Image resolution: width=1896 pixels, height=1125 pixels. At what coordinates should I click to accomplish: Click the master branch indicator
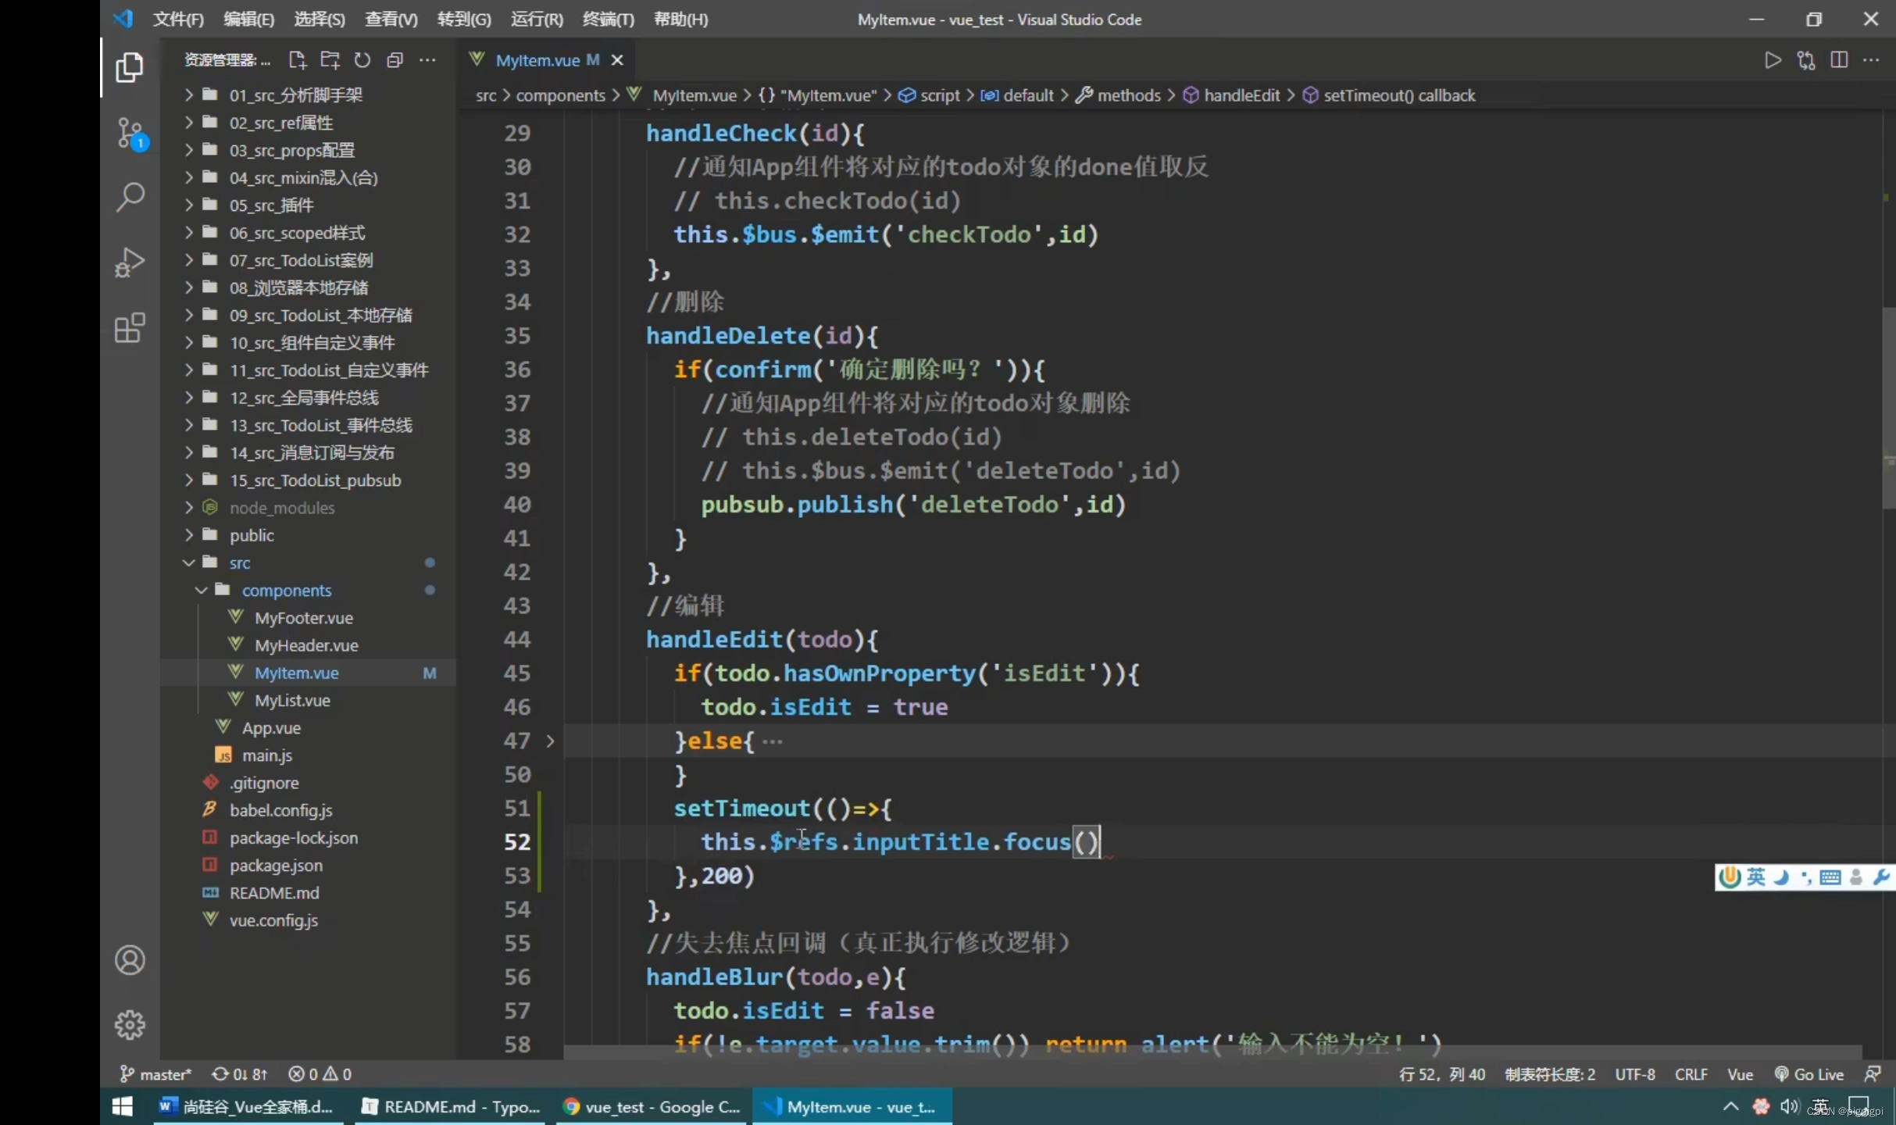[x=155, y=1074]
